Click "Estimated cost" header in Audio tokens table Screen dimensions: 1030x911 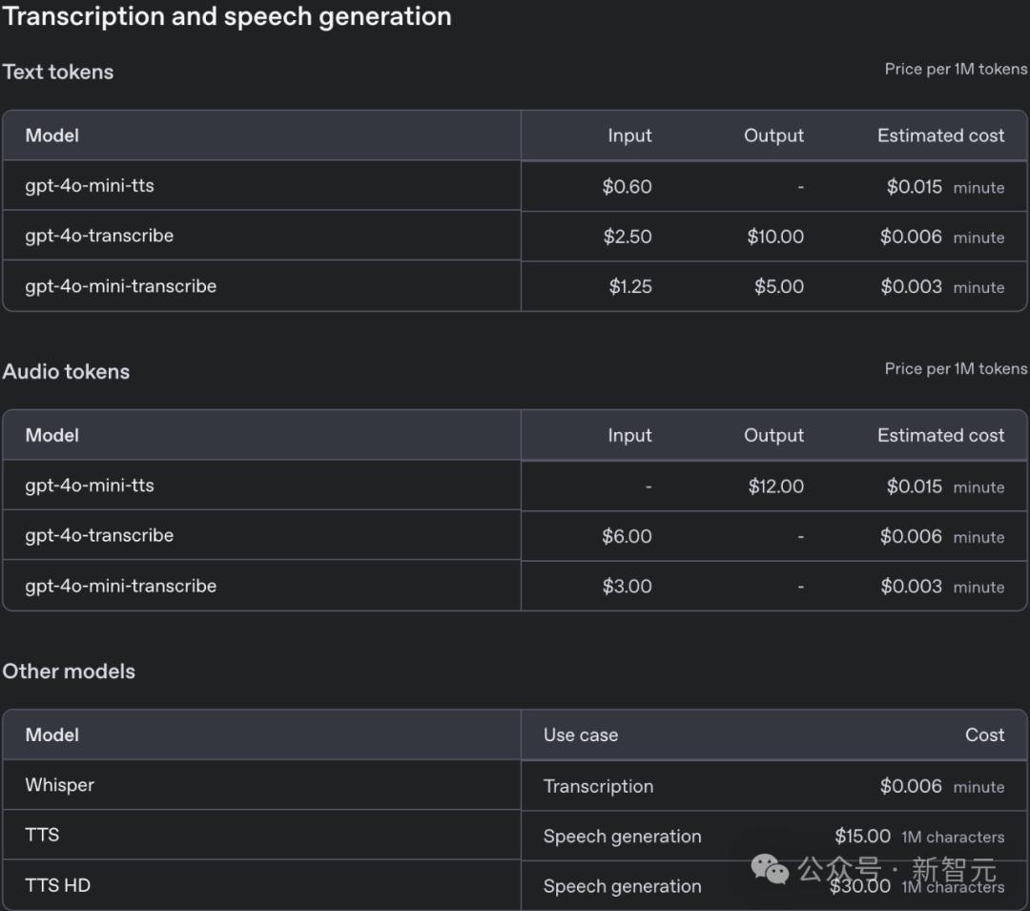(940, 435)
